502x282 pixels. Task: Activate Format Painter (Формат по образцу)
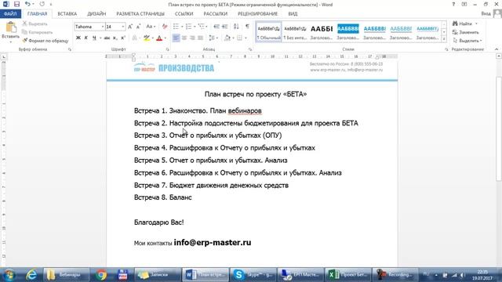pyautogui.click(x=45, y=41)
